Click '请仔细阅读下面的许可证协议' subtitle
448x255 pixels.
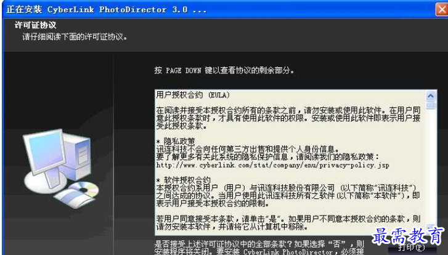[75, 37]
